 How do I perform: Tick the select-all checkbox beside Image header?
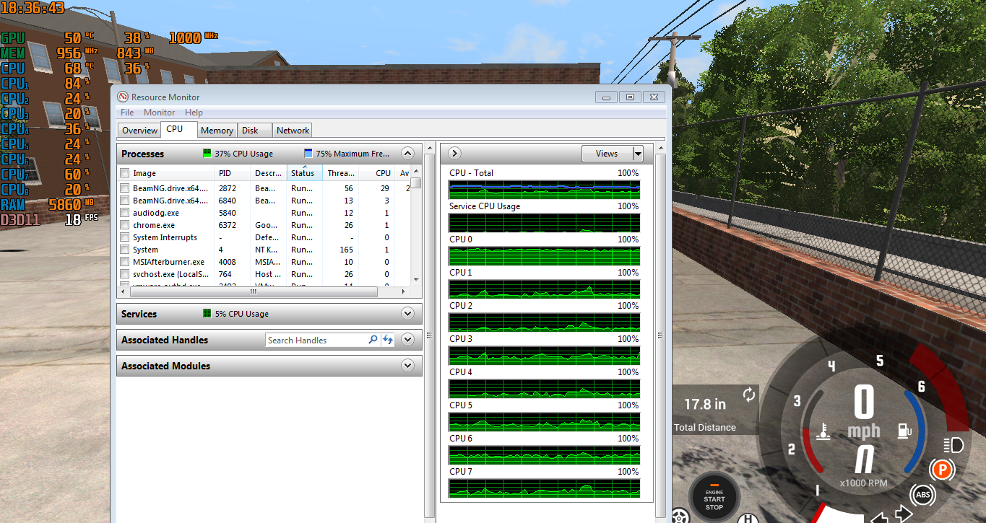click(125, 173)
